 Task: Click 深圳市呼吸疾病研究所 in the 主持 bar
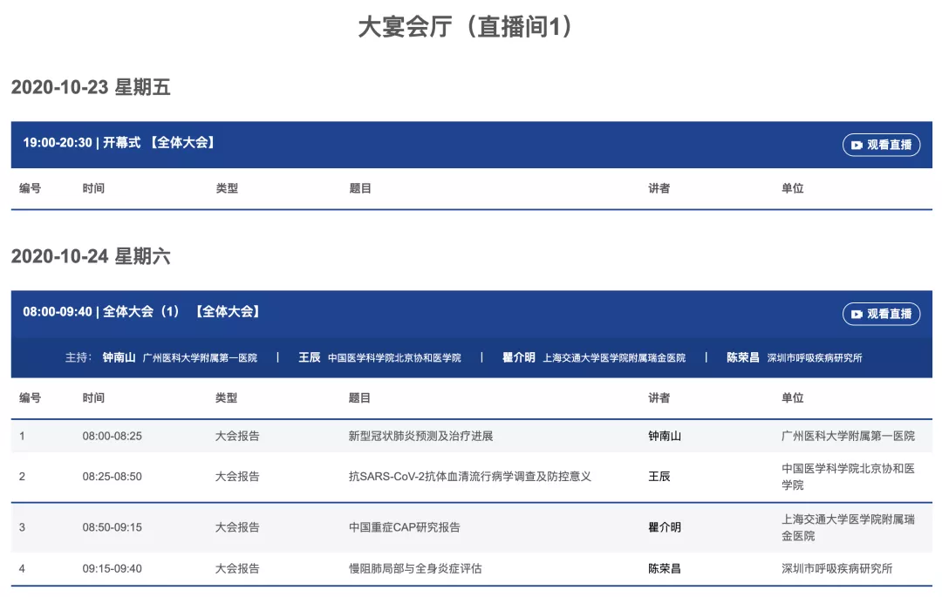pos(815,358)
